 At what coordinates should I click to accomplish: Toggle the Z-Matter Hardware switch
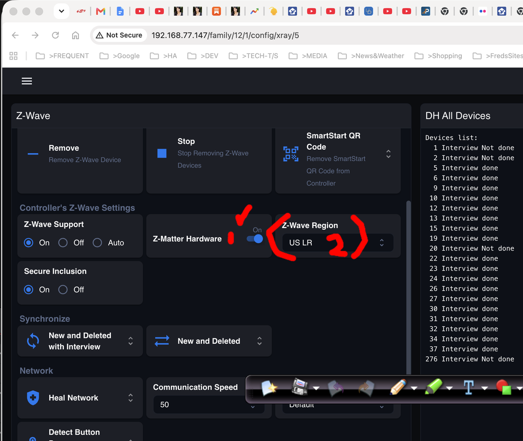(x=255, y=239)
